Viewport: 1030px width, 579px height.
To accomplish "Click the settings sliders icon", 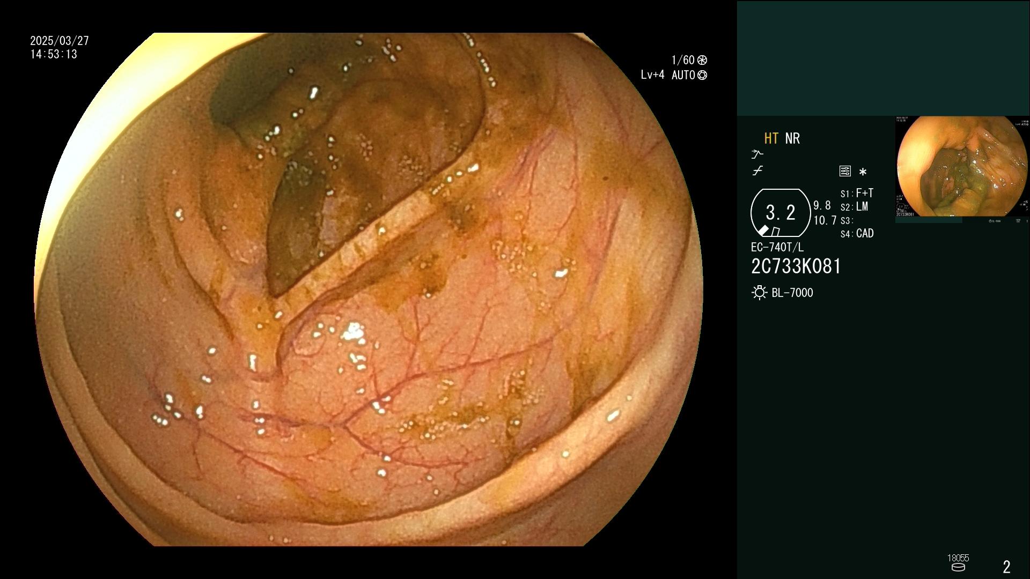I will tap(845, 171).
